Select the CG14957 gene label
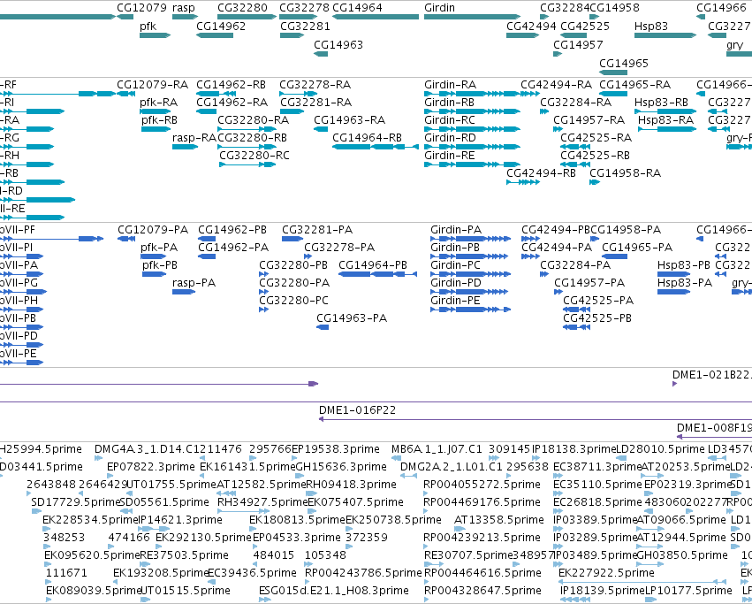 tap(578, 44)
